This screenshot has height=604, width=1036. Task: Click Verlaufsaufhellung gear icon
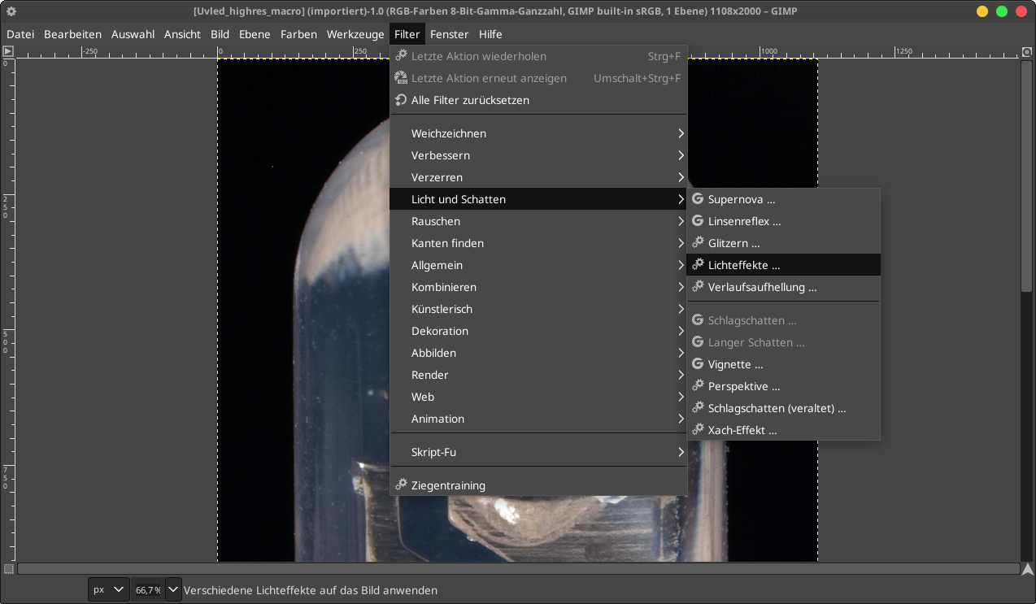[x=698, y=287]
